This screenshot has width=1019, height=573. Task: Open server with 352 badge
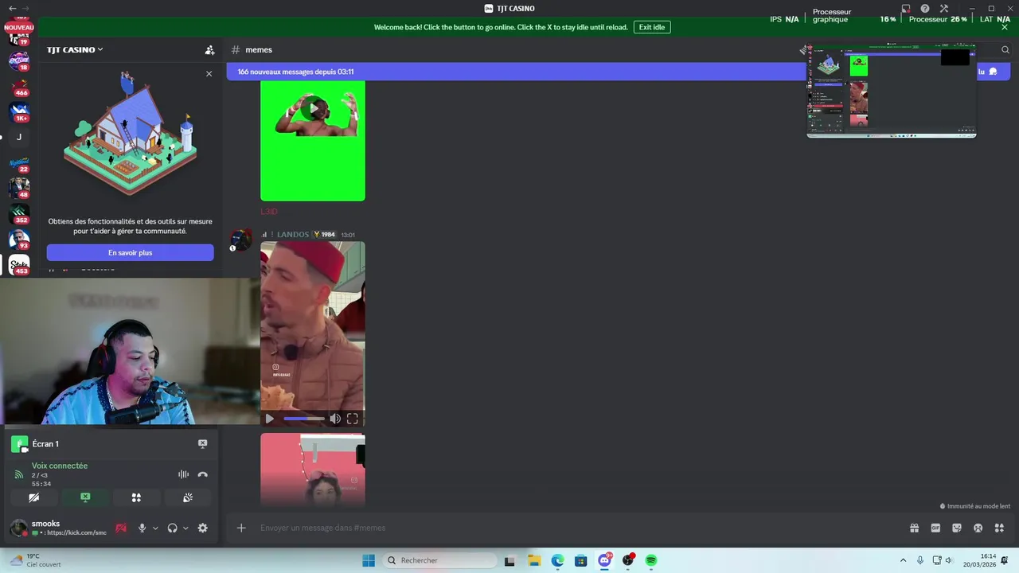[x=19, y=213]
